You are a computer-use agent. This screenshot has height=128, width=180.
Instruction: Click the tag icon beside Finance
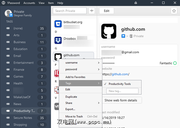(8, 69)
